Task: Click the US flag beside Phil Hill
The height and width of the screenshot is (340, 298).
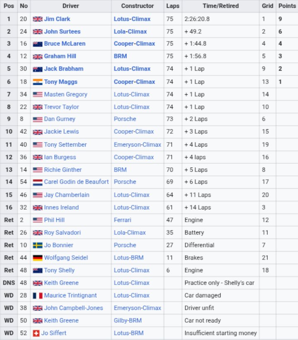Action: click(38, 220)
